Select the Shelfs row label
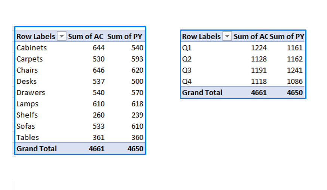This screenshot has width=327, height=190. 27,115
